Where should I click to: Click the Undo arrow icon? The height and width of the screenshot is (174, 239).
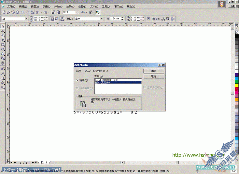(x=38, y=12)
